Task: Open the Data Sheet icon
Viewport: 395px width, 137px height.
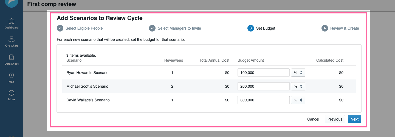Action: 12,57
